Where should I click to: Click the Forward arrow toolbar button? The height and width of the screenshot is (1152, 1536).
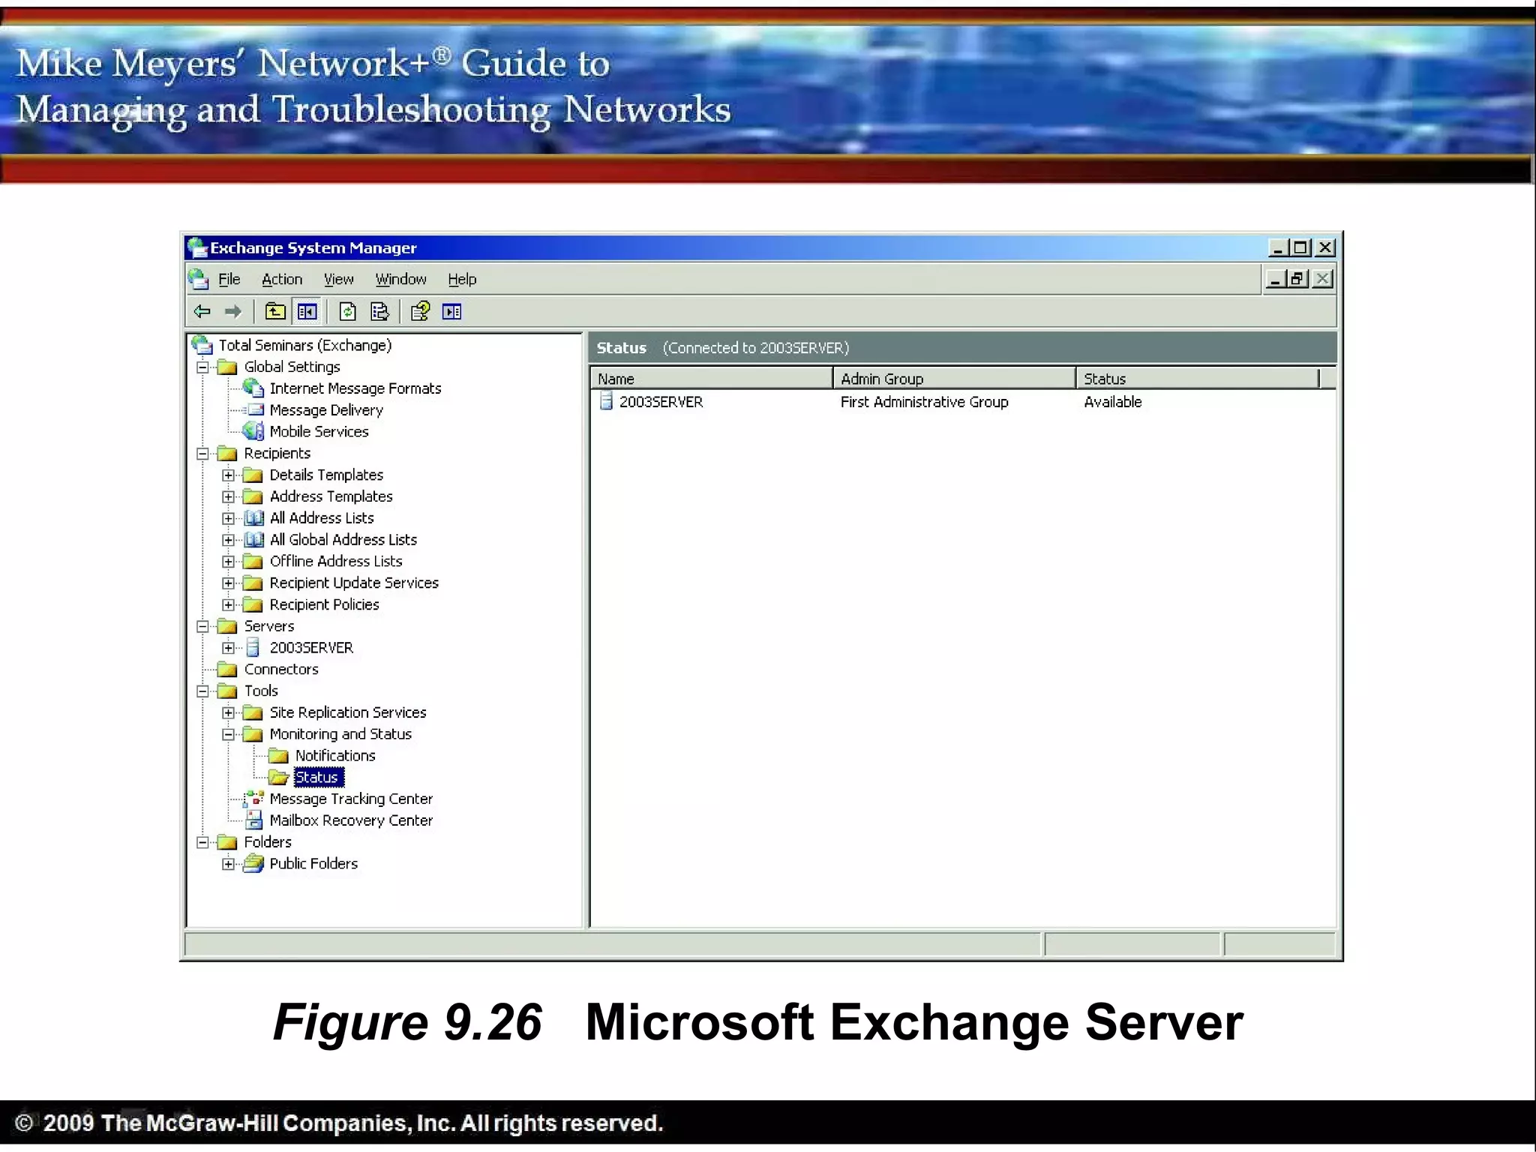point(233,311)
